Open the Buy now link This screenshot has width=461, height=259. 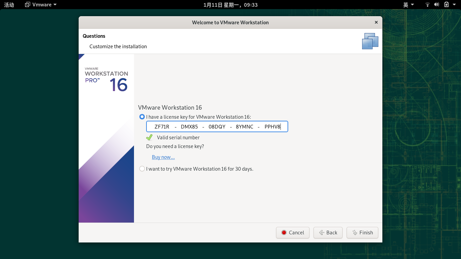pos(163,157)
